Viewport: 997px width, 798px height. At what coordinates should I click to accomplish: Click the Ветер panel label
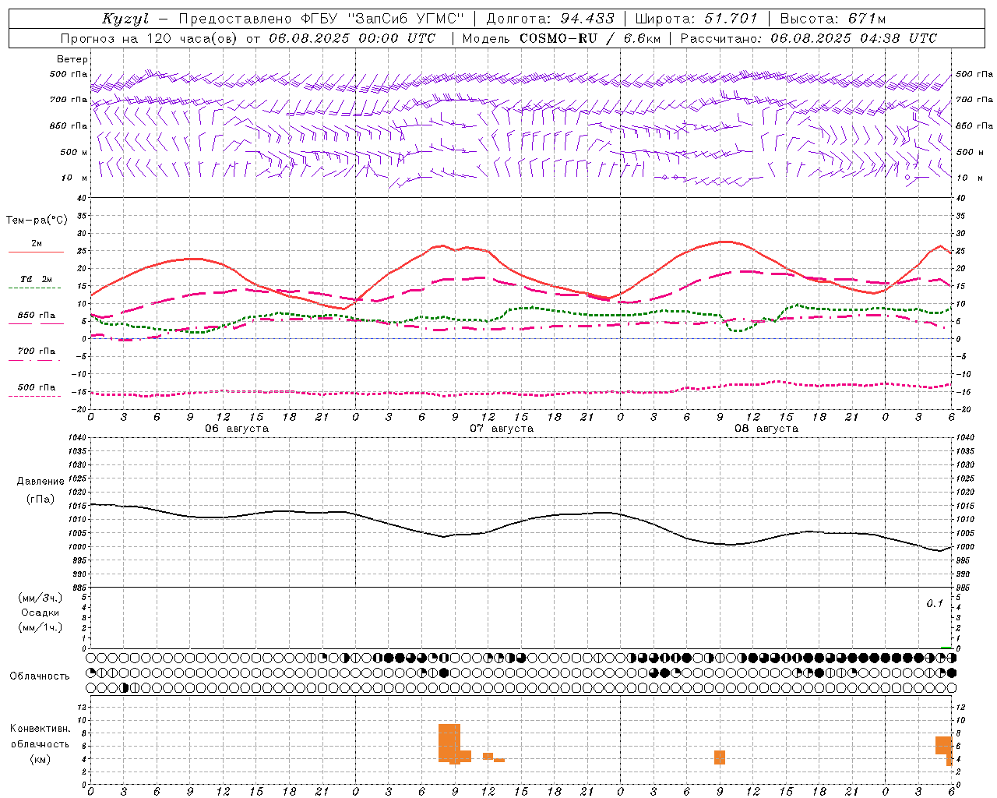coord(72,59)
